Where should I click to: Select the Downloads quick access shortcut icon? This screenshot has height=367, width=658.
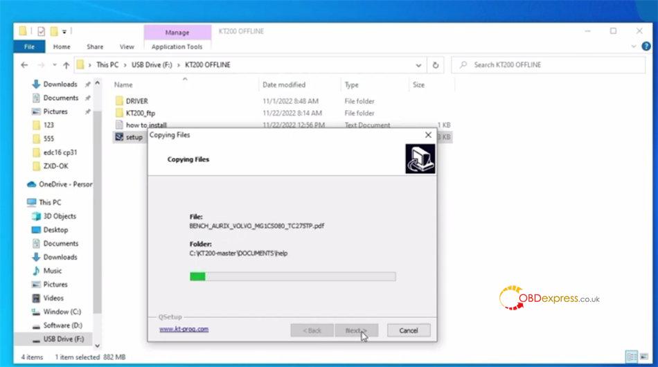[x=37, y=84]
